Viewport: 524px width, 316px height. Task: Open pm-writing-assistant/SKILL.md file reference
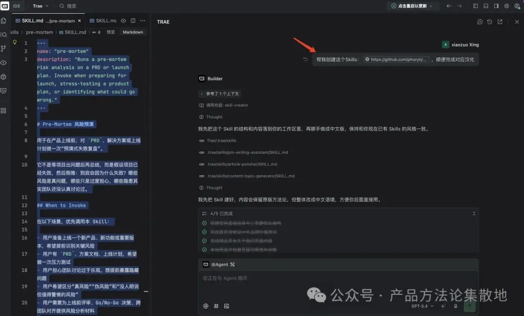(x=244, y=152)
